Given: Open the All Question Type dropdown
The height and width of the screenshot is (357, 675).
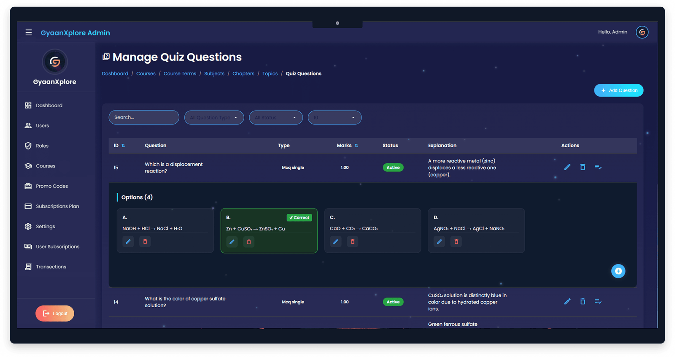Looking at the screenshot, I should coord(214,117).
